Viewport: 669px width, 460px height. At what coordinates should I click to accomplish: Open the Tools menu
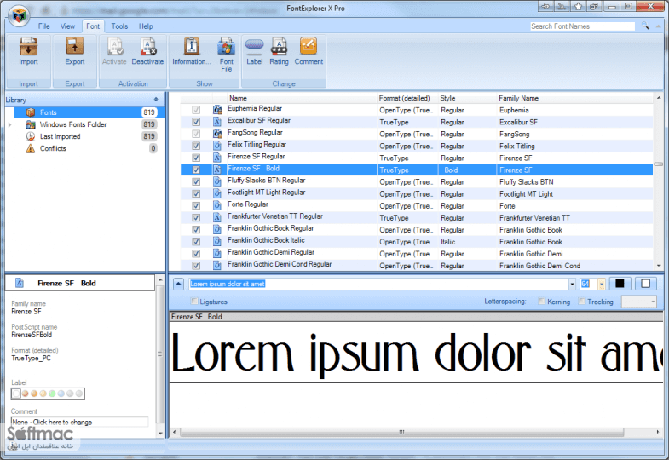pyautogui.click(x=119, y=26)
